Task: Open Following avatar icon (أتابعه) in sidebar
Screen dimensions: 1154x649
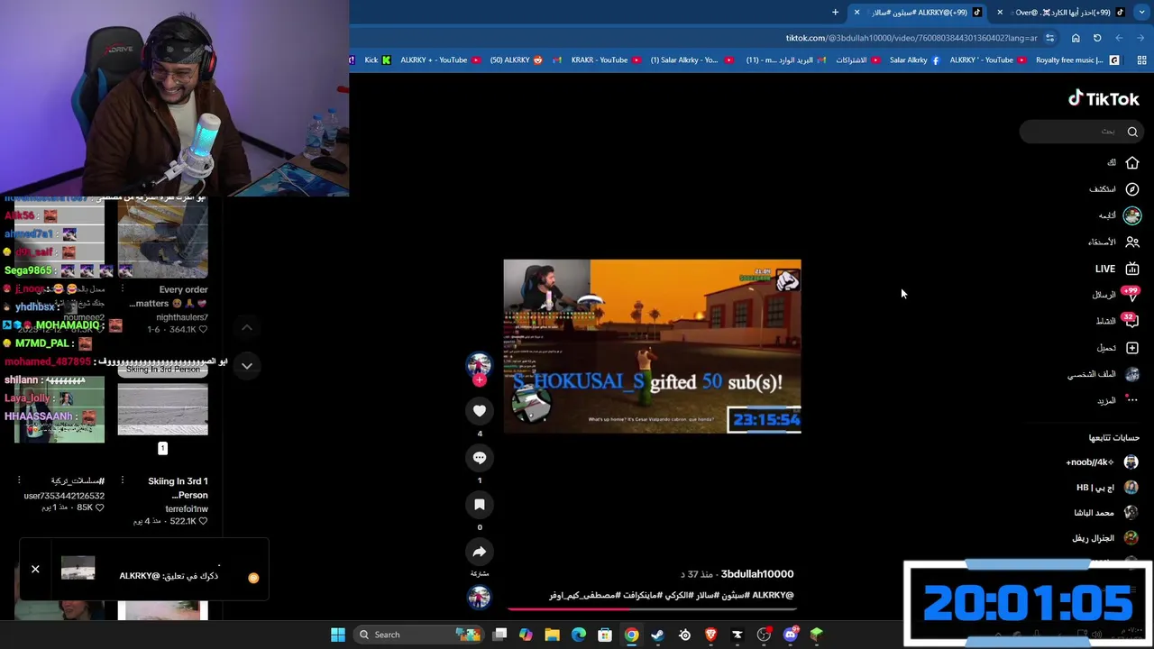Action: click(1132, 215)
